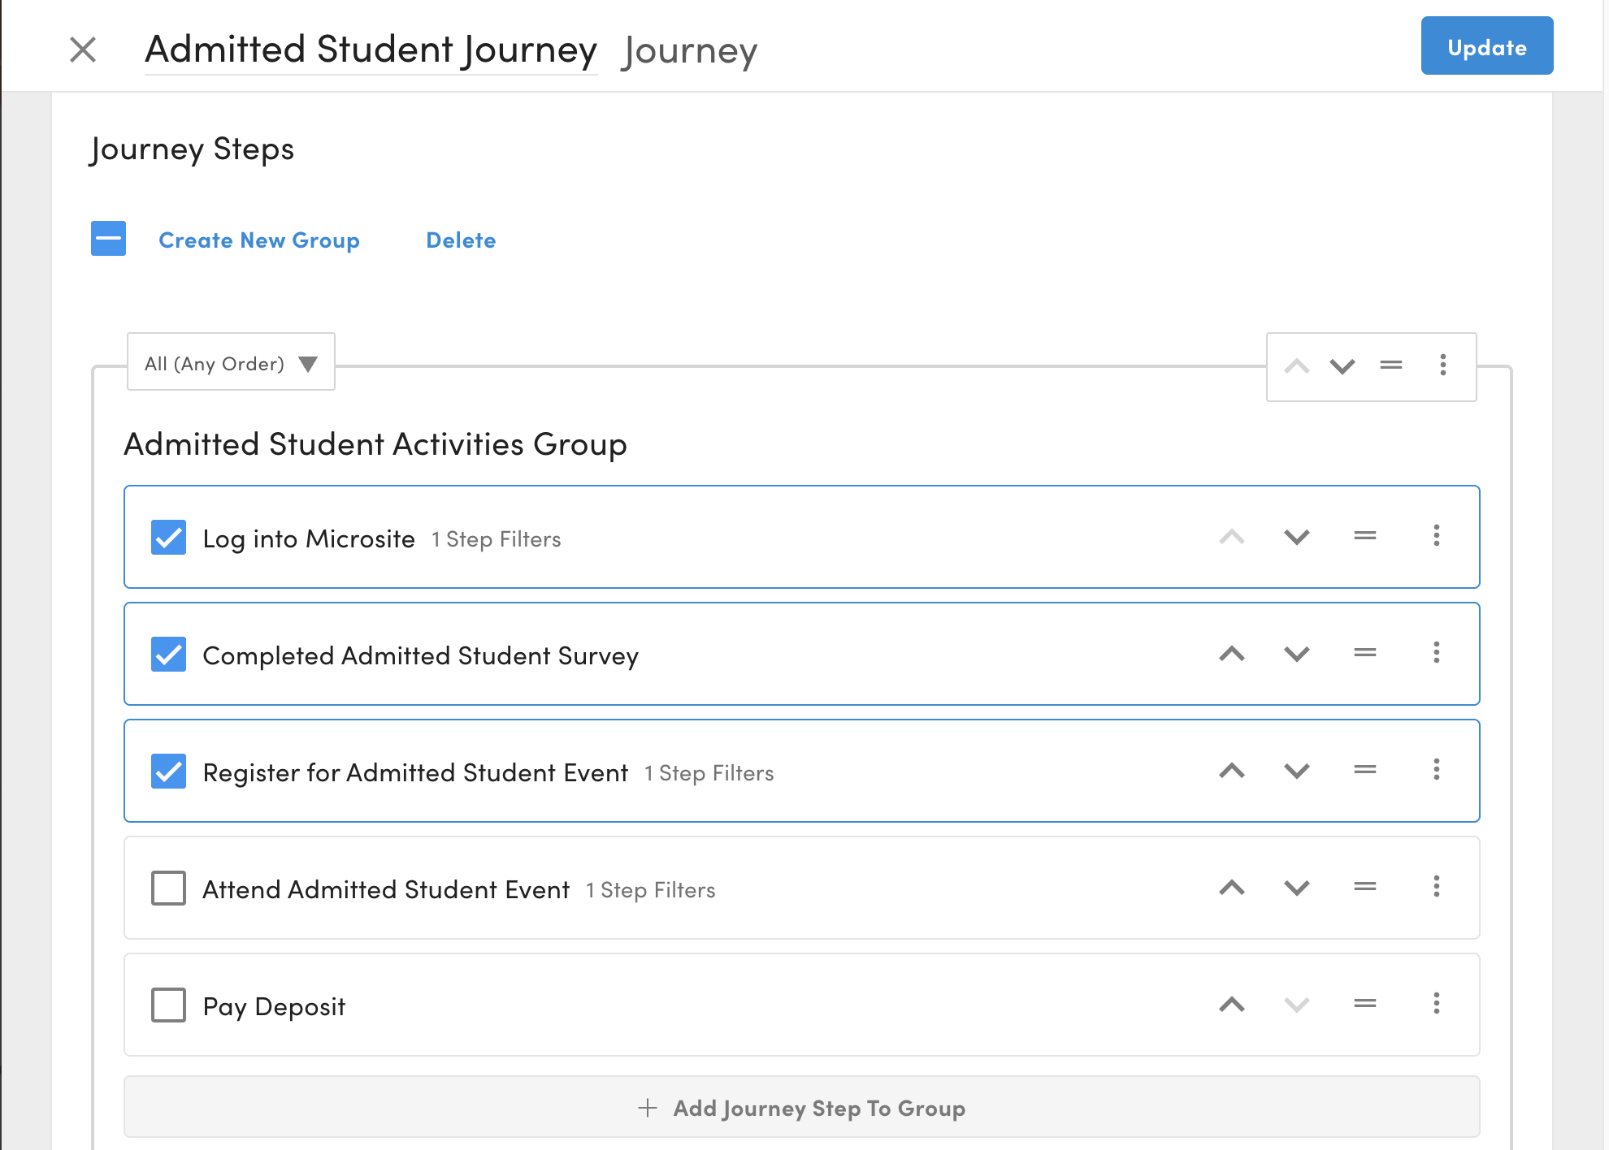The width and height of the screenshot is (1609, 1150).
Task: Open three-dot menu for Register for Admitted Student Event
Action: [1436, 770]
